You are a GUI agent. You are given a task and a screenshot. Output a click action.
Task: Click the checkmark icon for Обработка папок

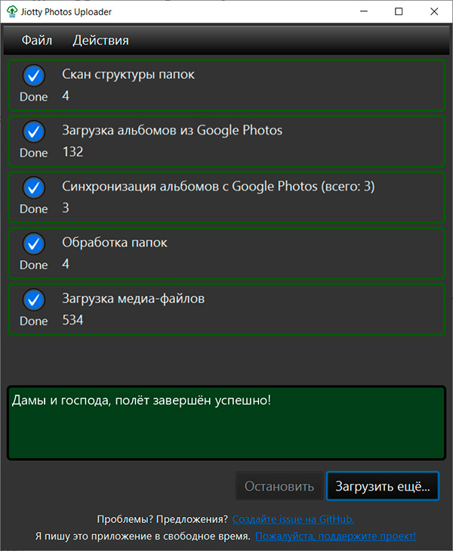click(33, 243)
